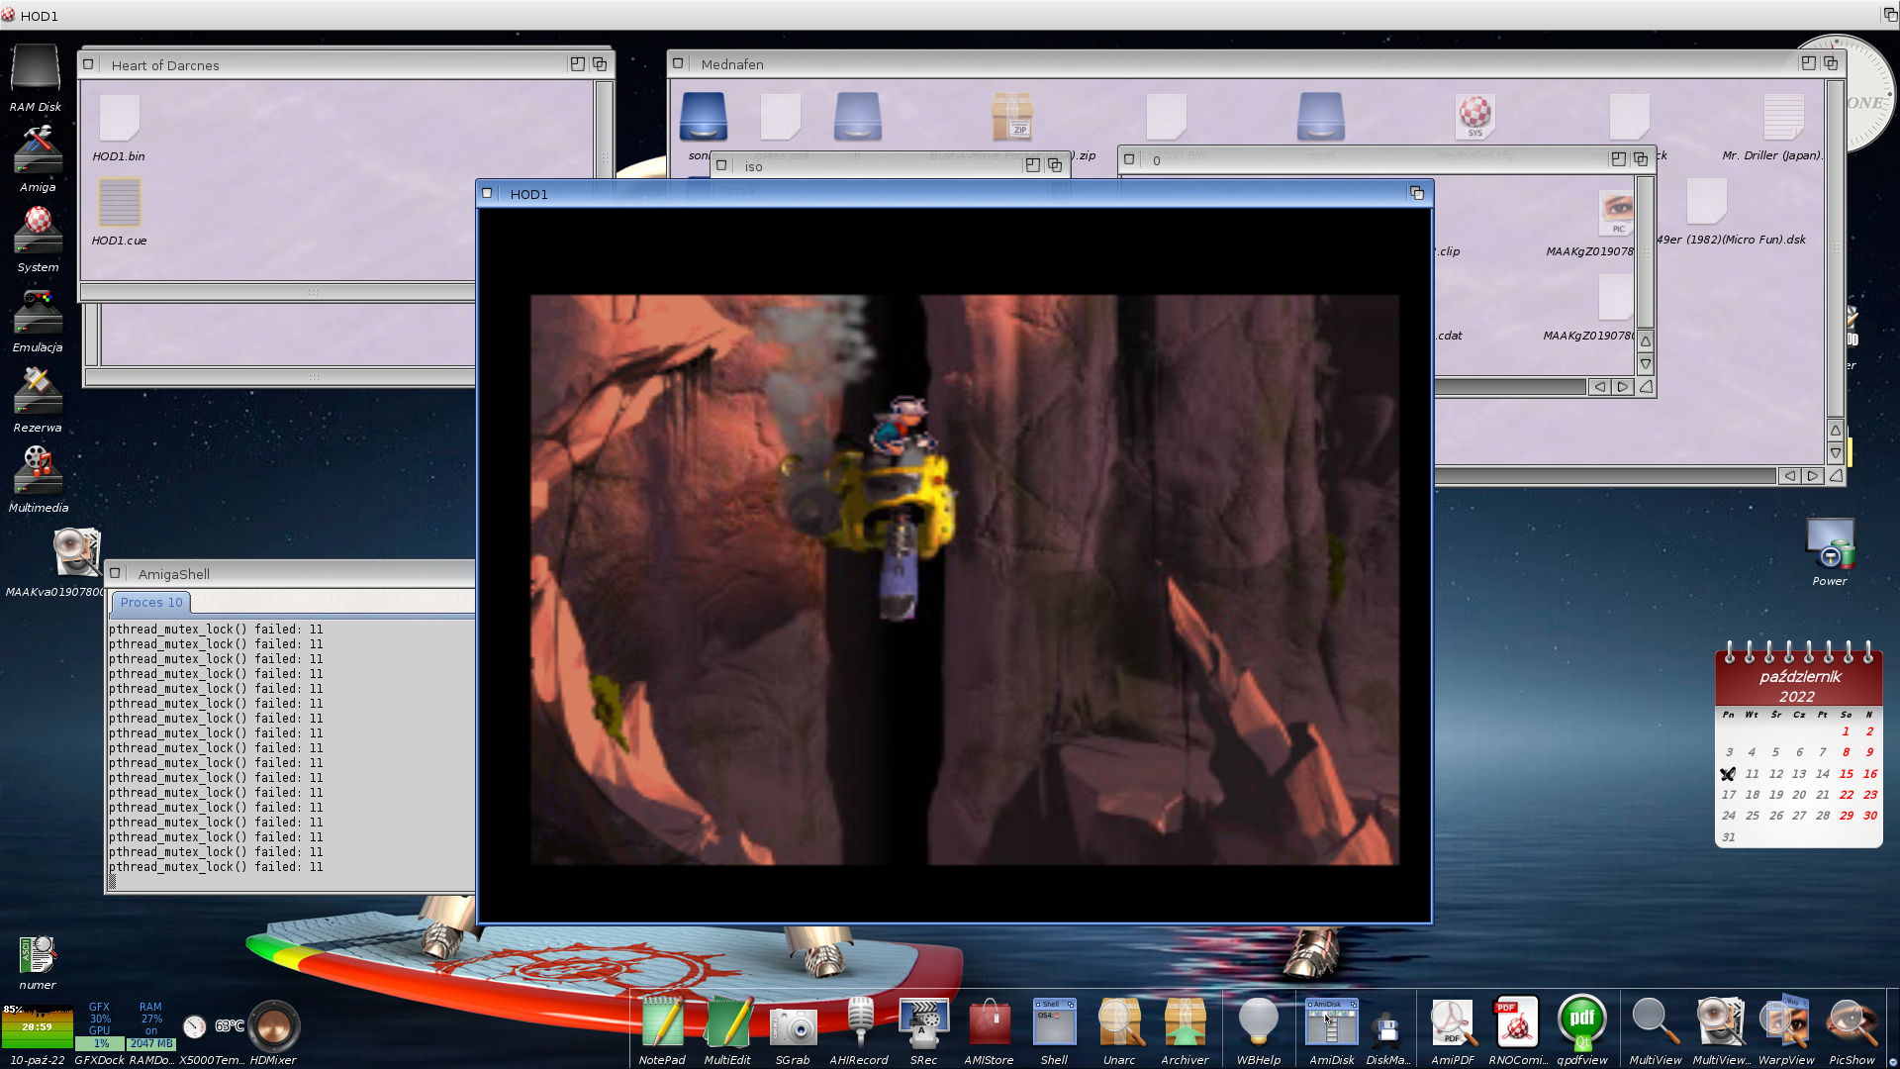Viewport: 1900px width, 1069px height.
Task: Launch MultiEdit from the dock
Action: (x=727, y=1022)
